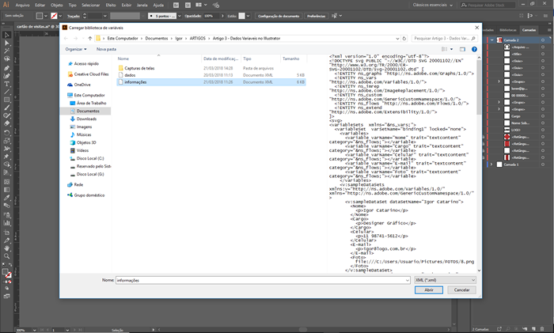This screenshot has height=333, width=554.
Task: Click the Abrir button
Action: click(429, 290)
